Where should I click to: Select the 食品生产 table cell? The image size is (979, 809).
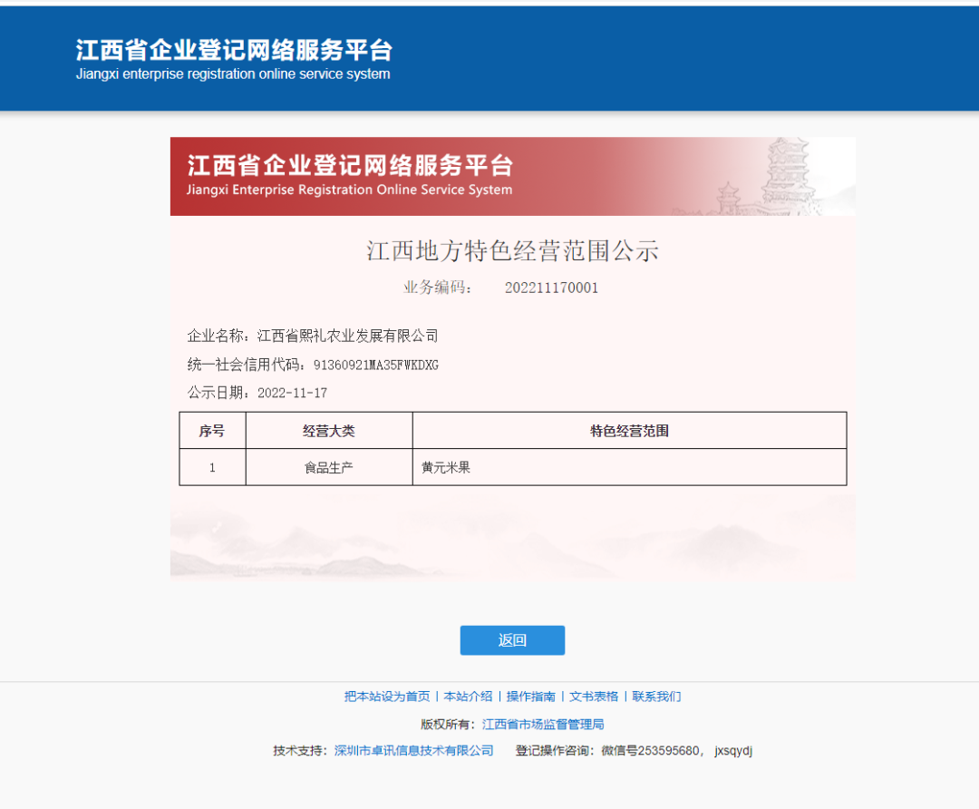[x=329, y=467]
